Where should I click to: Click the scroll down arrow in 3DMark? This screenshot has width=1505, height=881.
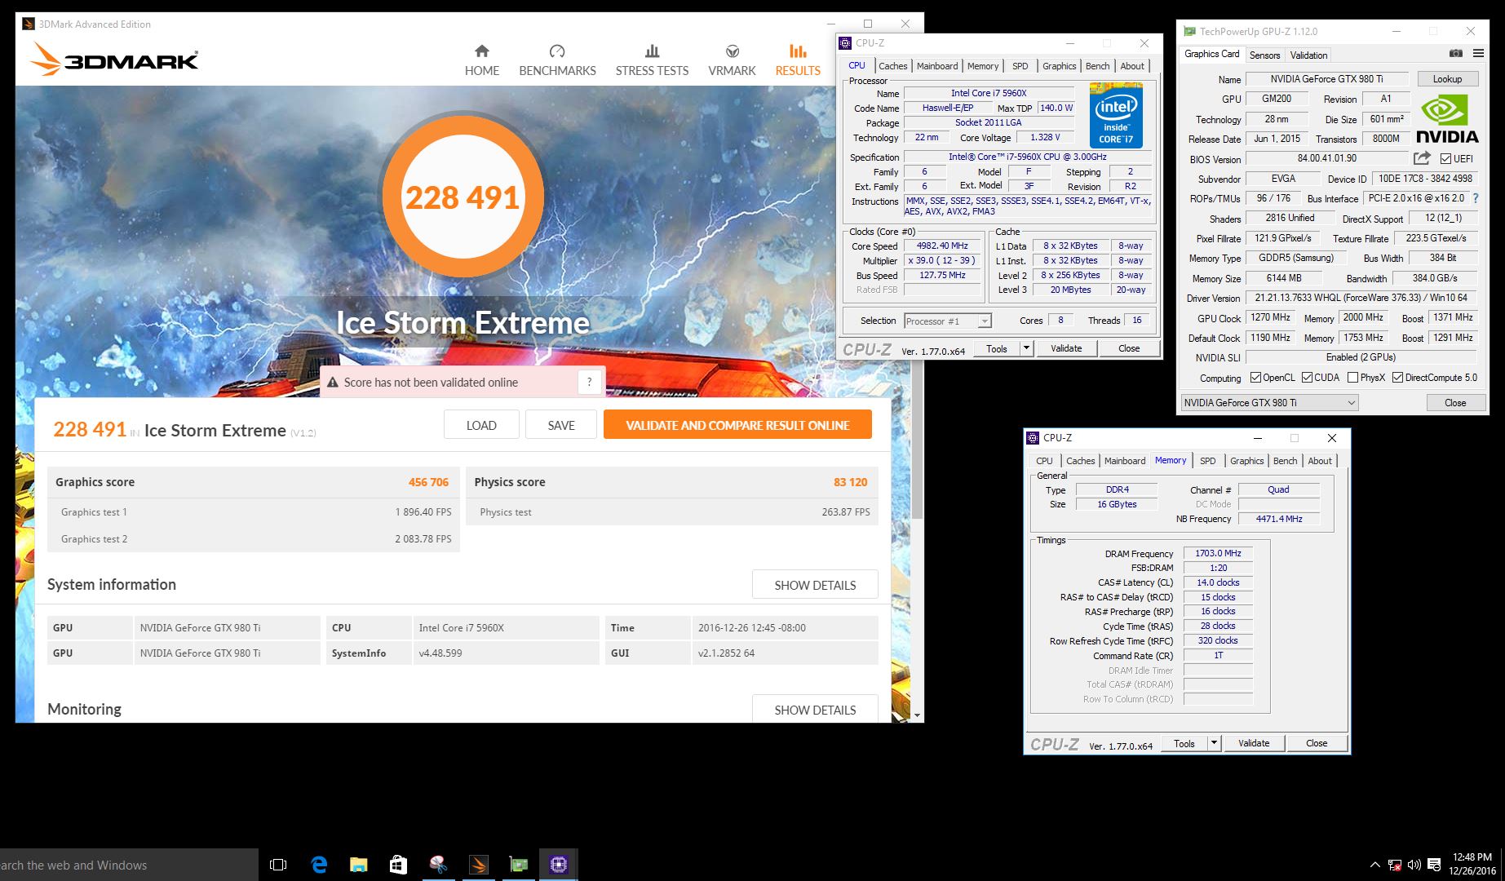pyautogui.click(x=918, y=715)
